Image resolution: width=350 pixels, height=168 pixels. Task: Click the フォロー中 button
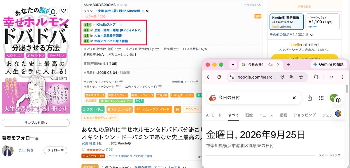coord(55,151)
